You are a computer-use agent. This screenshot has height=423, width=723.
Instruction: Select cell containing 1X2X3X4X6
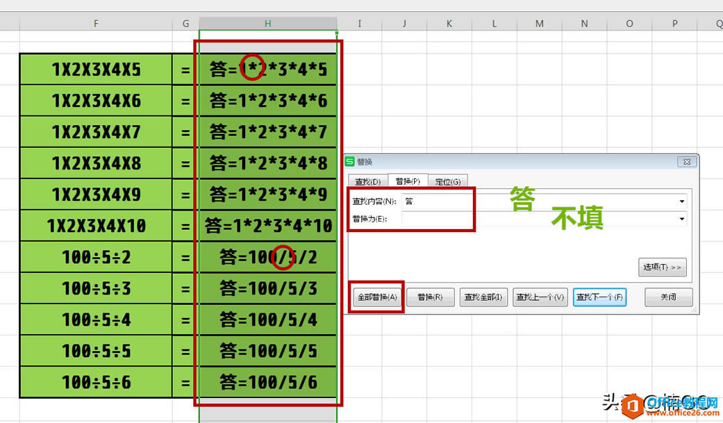coord(96,101)
